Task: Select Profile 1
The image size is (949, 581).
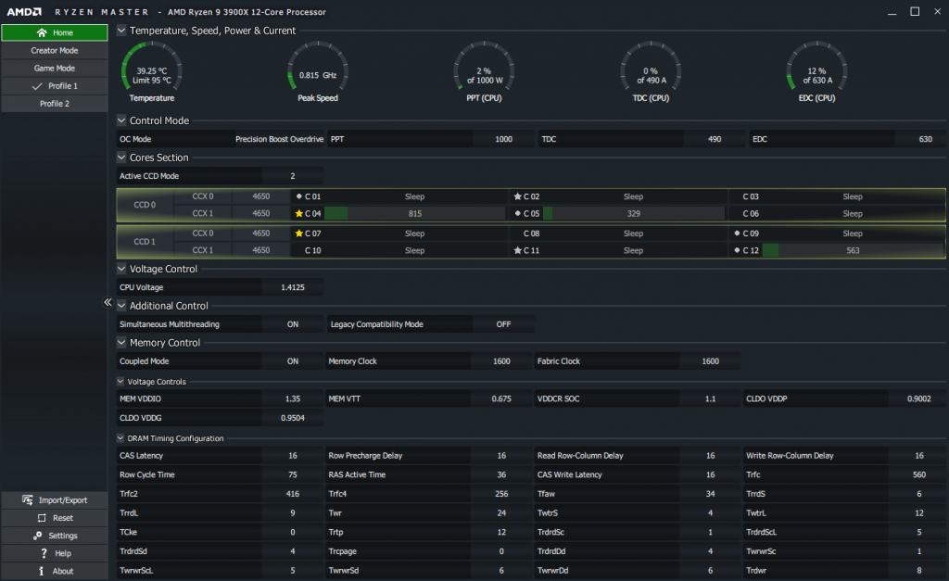Action: (55, 86)
